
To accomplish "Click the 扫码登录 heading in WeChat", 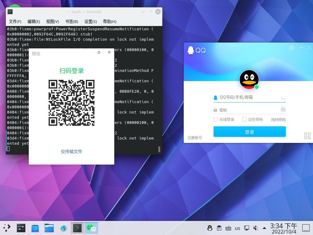I will (72, 71).
